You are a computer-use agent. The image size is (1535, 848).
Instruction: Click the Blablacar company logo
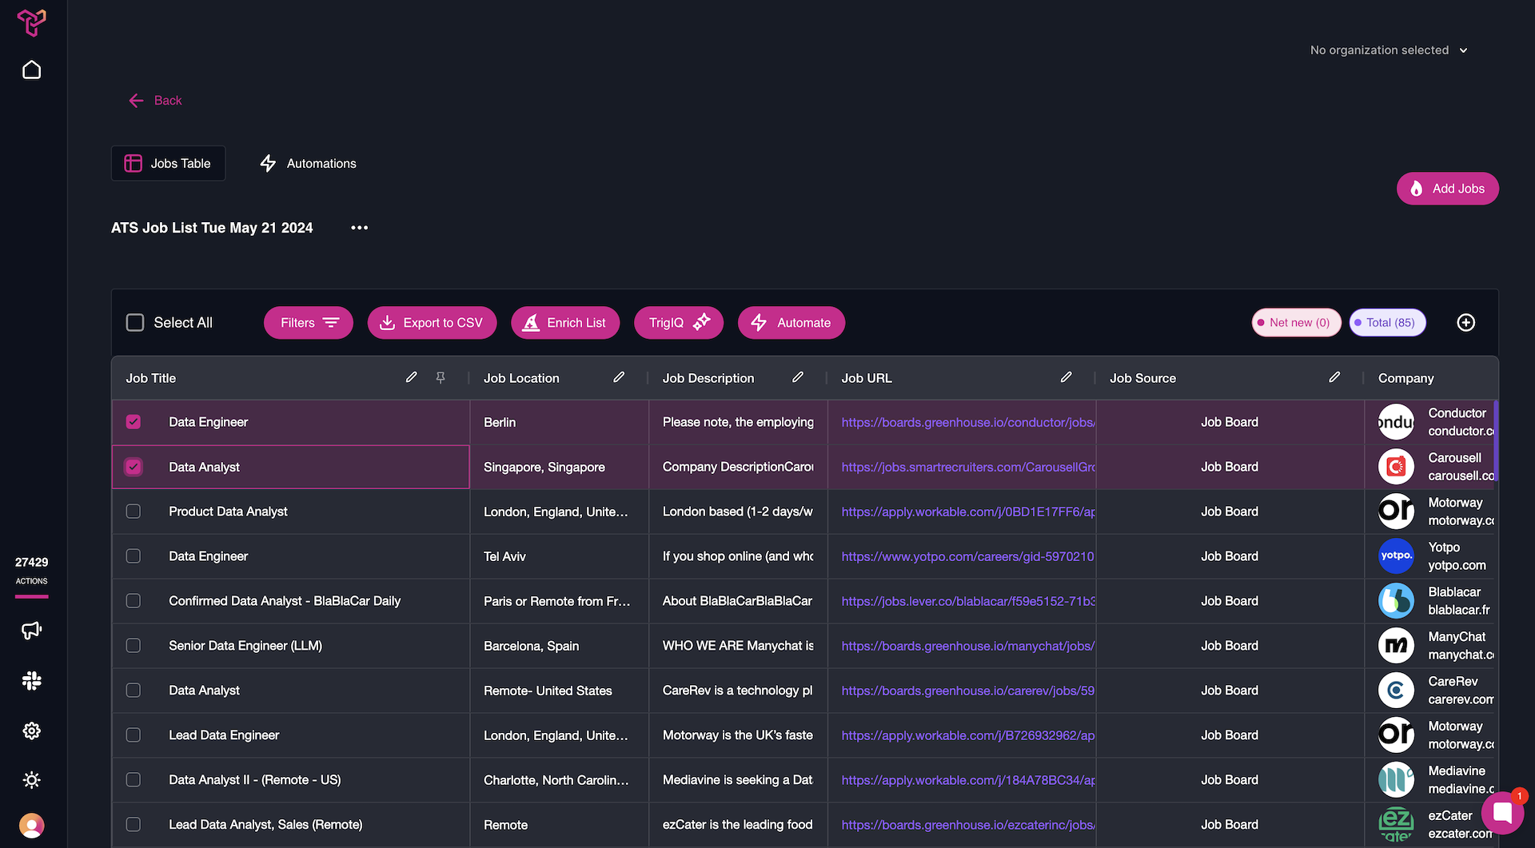click(1396, 601)
